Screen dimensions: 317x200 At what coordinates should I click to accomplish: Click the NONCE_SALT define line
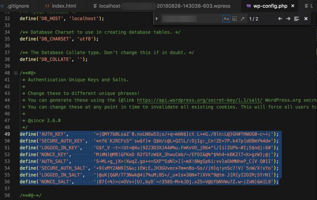(149, 182)
